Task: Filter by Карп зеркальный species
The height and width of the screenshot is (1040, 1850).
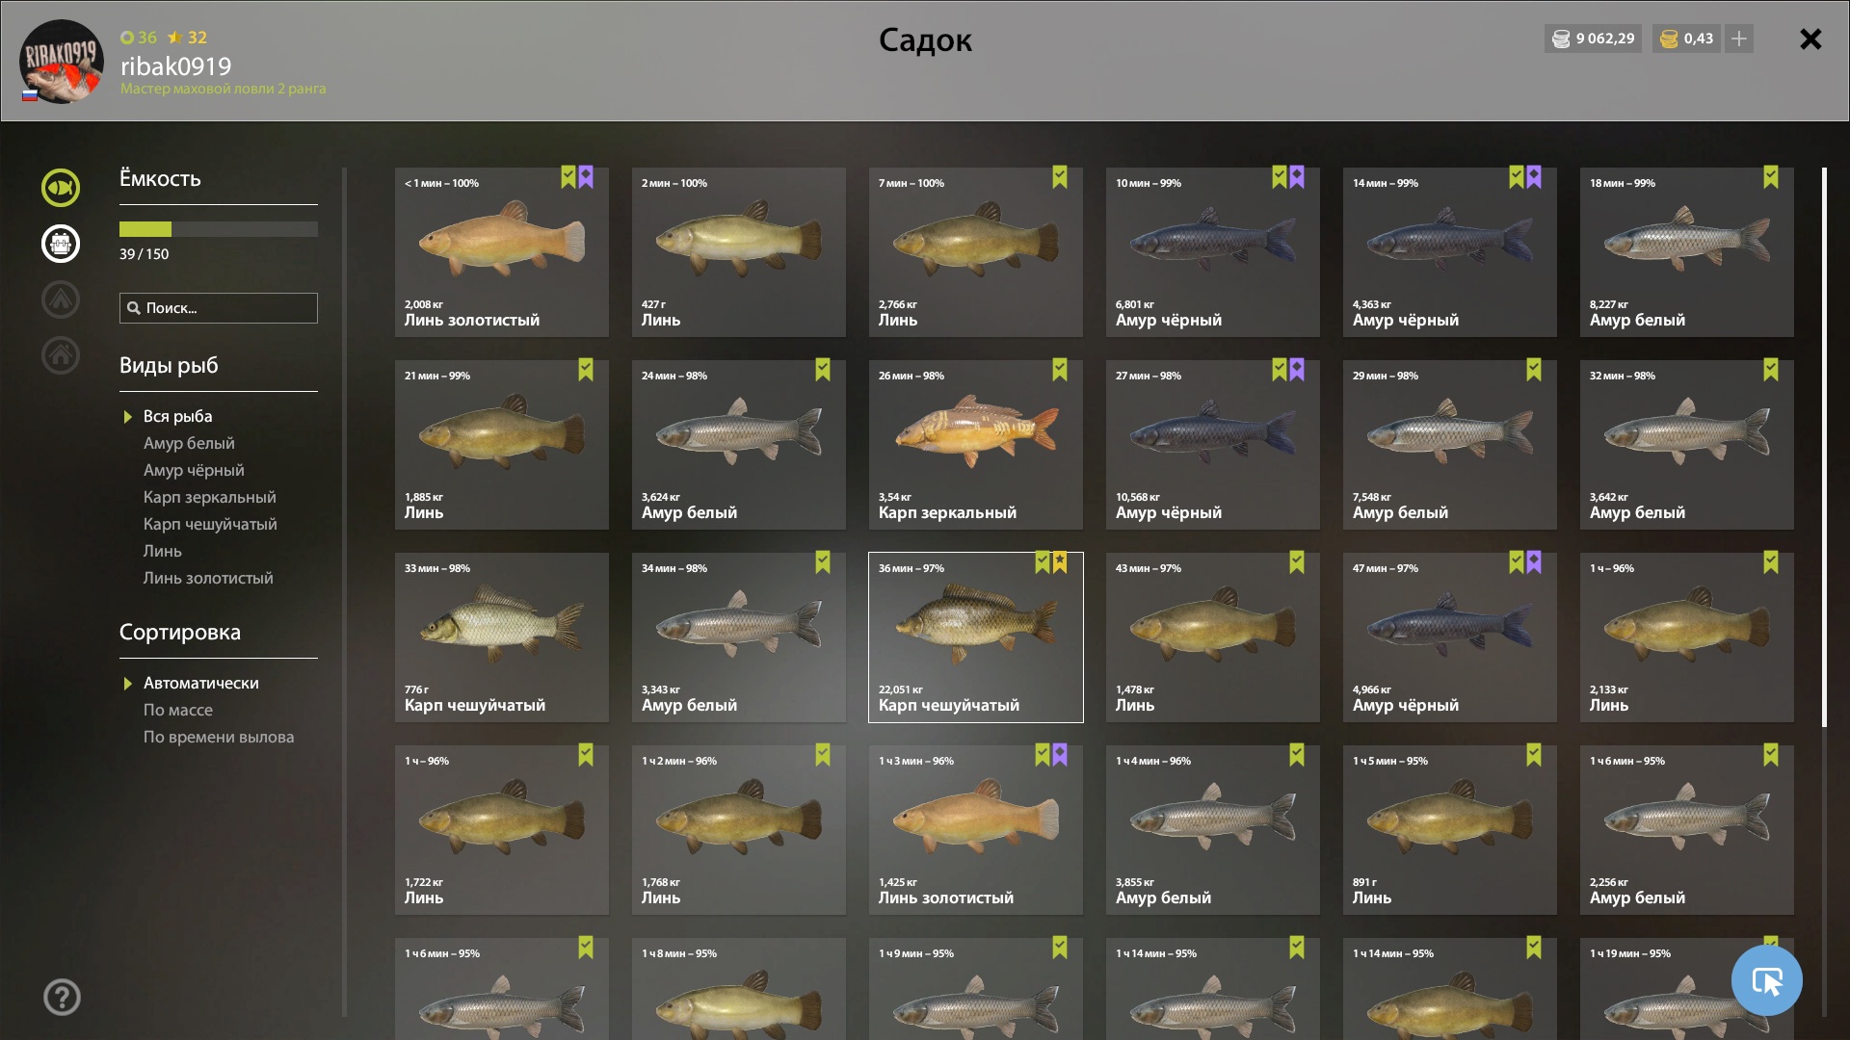Action: click(x=209, y=497)
